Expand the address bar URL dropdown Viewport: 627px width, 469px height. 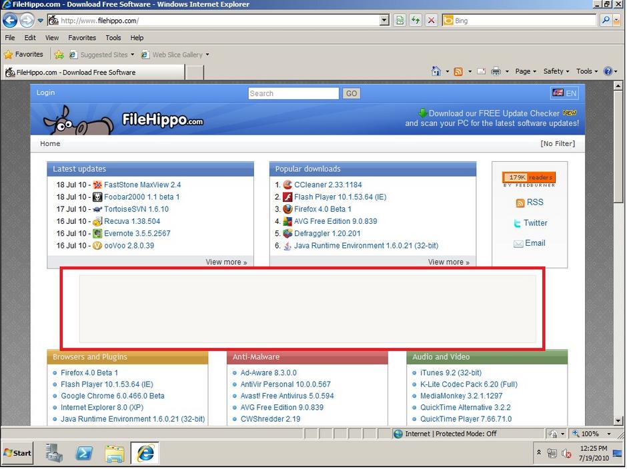[x=384, y=21]
